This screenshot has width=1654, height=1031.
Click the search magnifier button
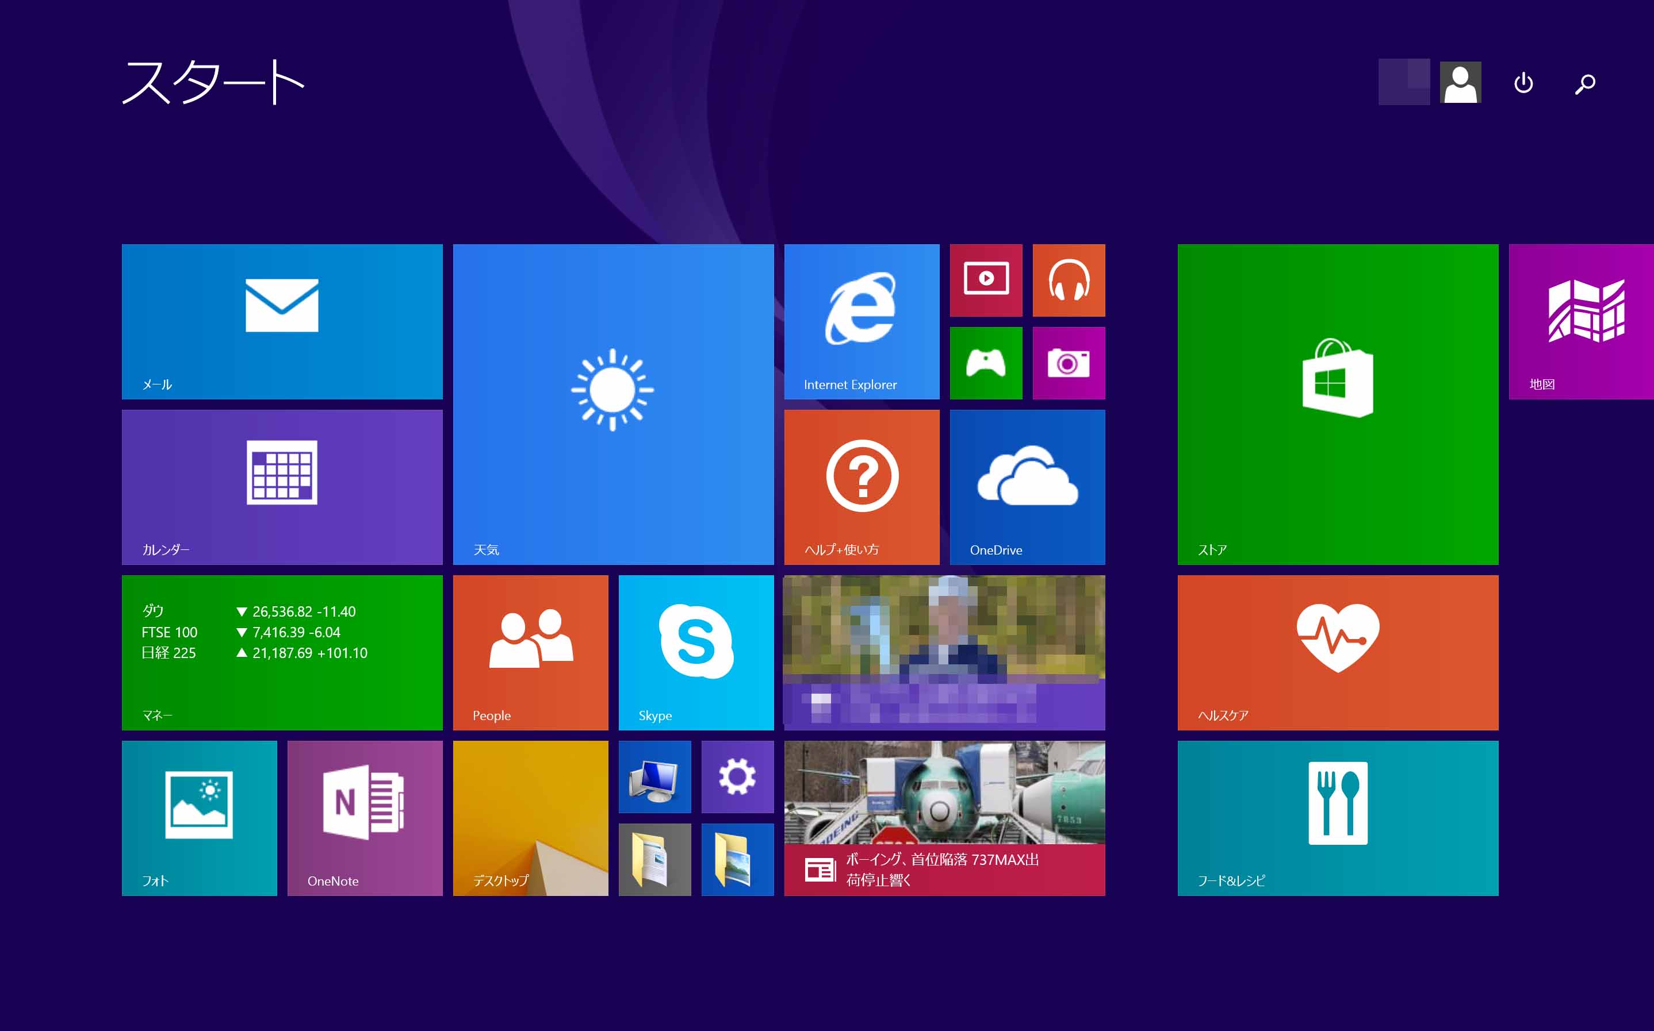[x=1584, y=83]
